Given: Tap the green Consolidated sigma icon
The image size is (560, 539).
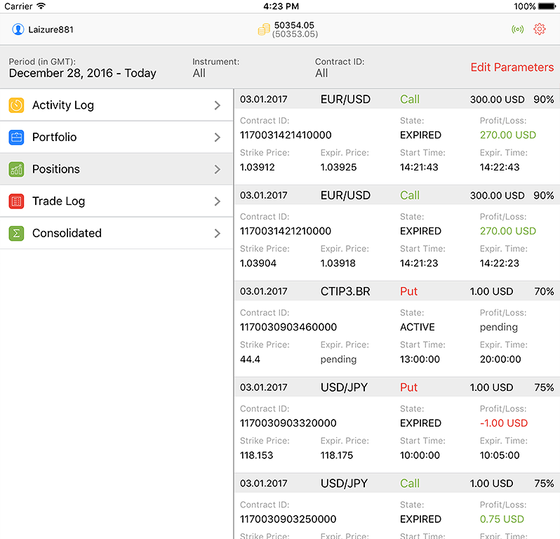Looking at the screenshot, I should pyautogui.click(x=16, y=233).
